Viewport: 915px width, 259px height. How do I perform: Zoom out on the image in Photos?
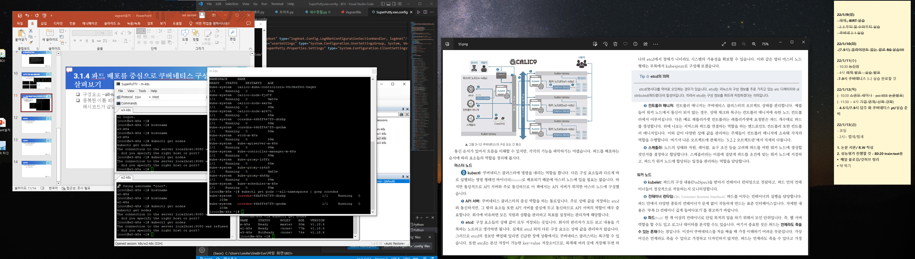(744, 44)
